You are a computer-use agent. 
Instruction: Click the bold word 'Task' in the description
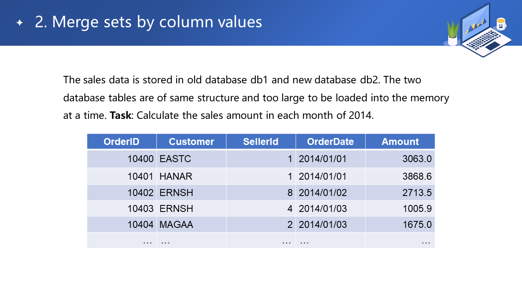pyautogui.click(x=120, y=116)
